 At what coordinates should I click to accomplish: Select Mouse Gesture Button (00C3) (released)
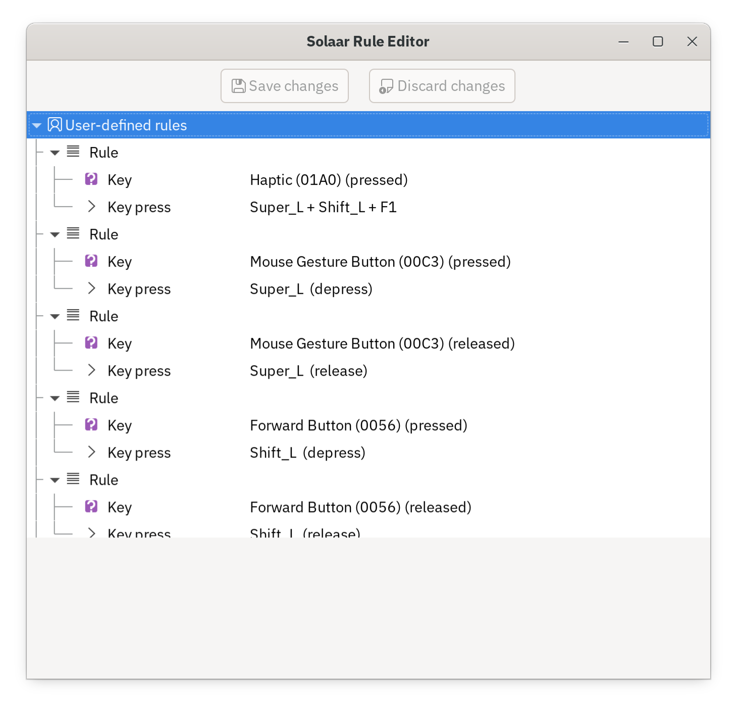[x=382, y=343]
